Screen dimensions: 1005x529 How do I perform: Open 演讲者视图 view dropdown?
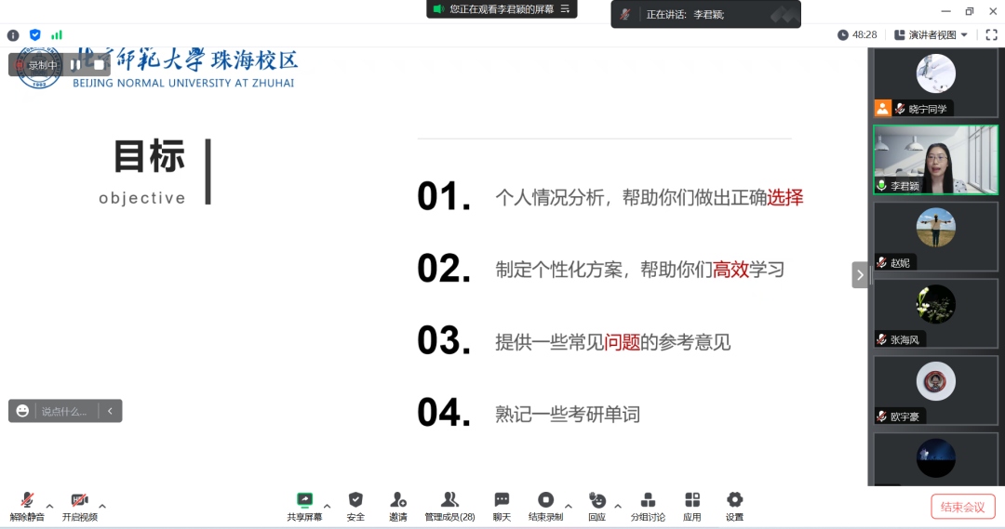point(931,34)
